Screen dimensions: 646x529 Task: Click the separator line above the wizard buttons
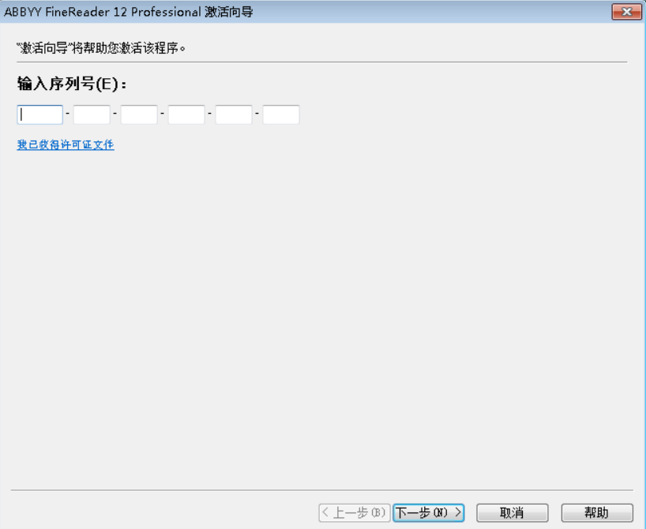click(322, 490)
